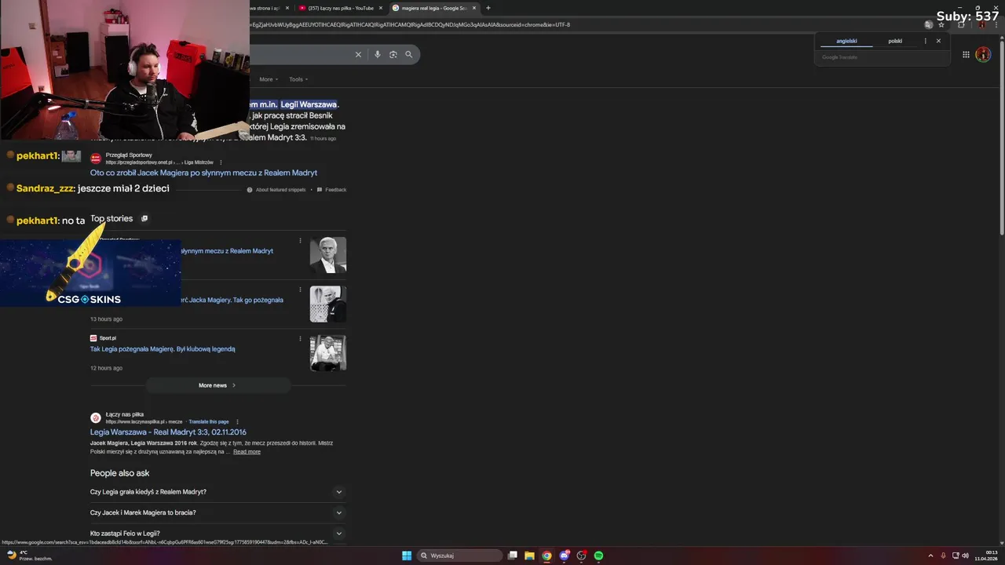Click Read more under Łączy nas piłka snippet
1005x565 pixels.
tap(247, 452)
